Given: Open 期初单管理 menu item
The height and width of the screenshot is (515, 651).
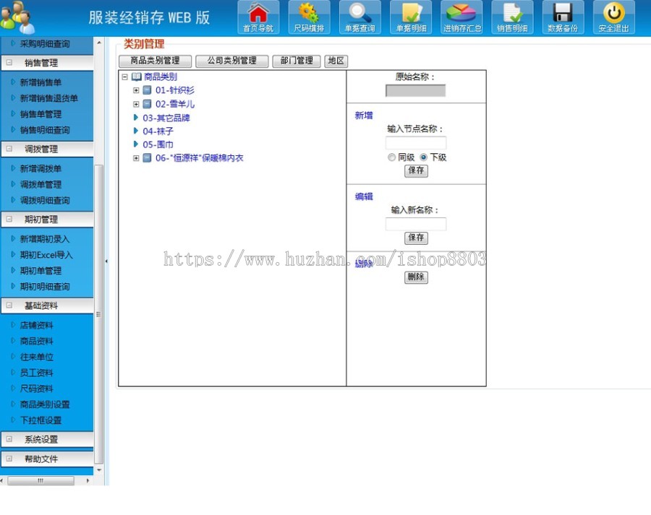Looking at the screenshot, I should pos(41,270).
